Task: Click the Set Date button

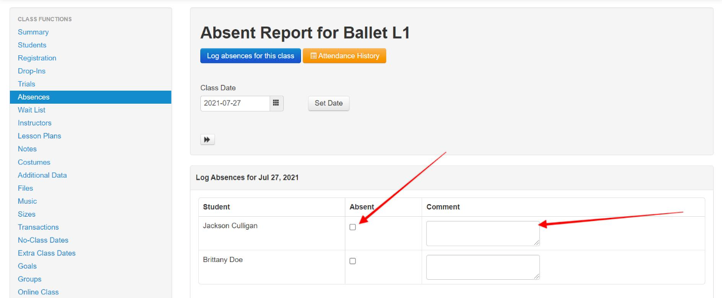Action: (x=329, y=103)
